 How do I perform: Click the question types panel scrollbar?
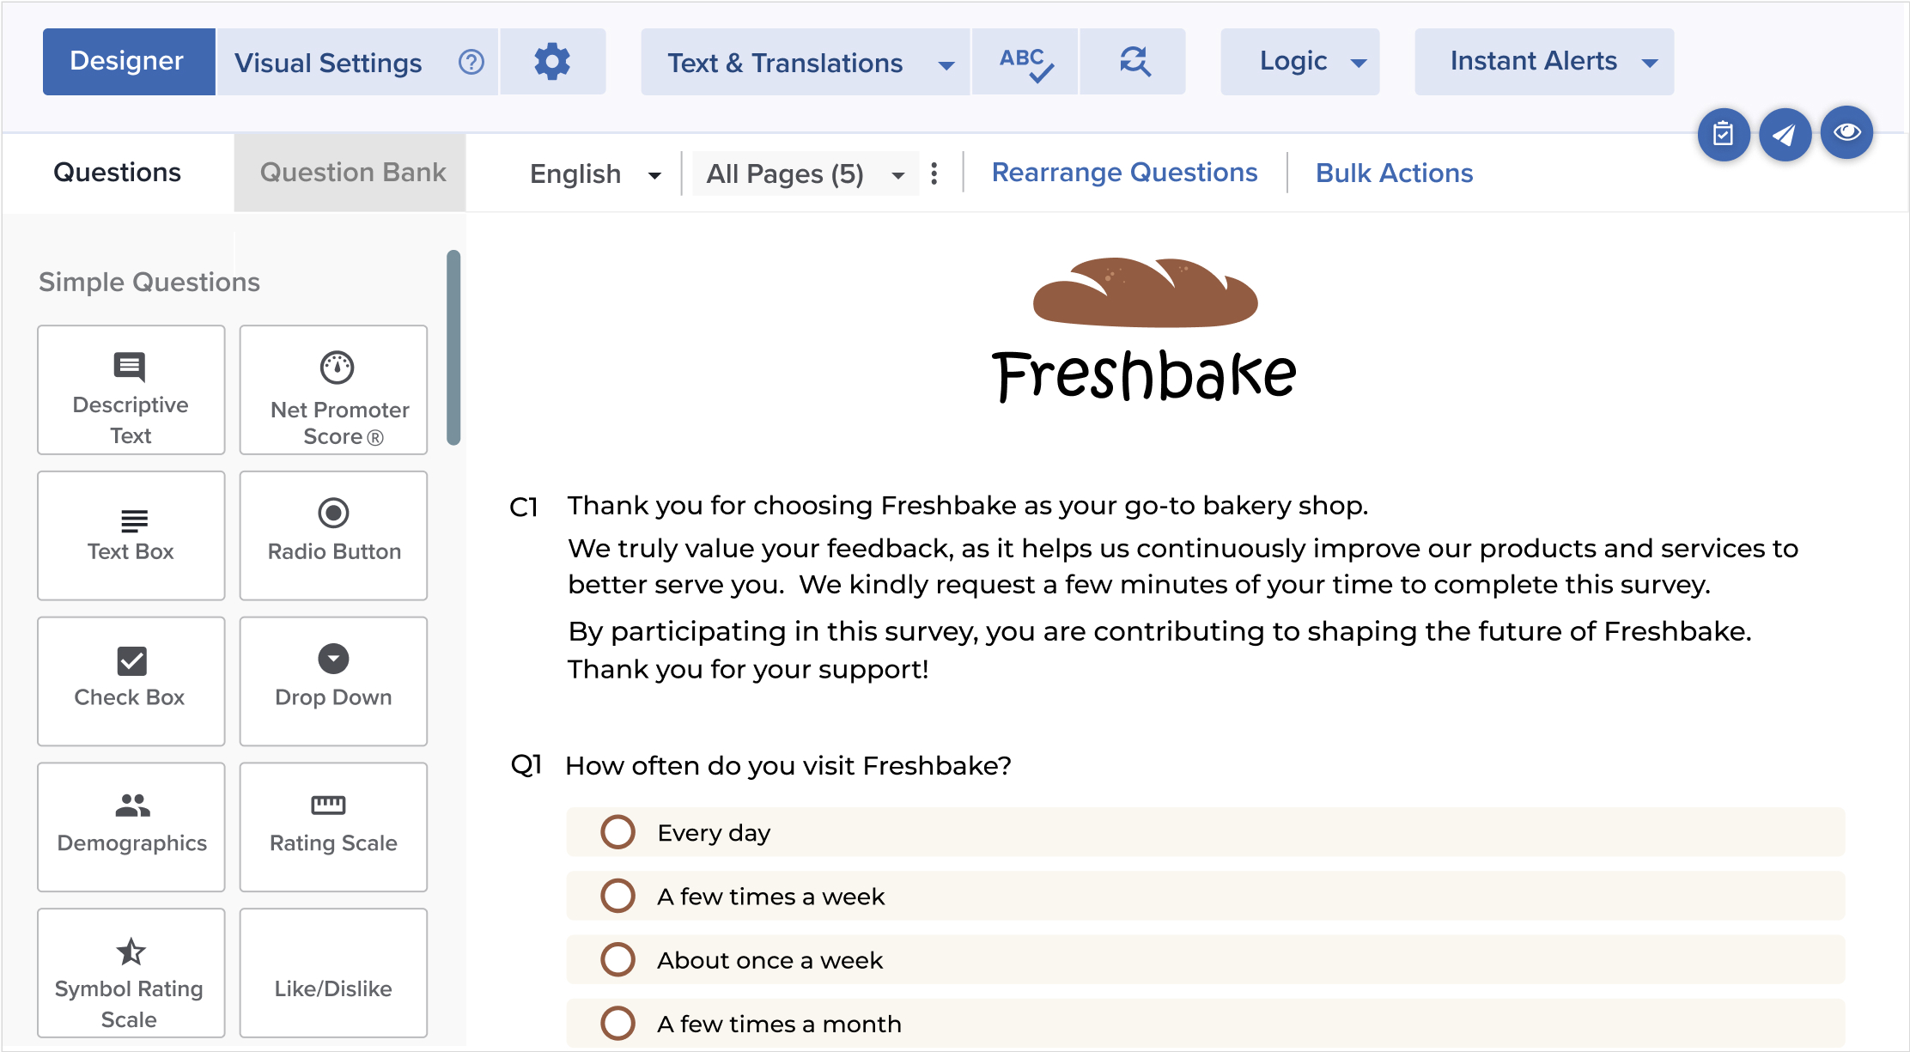click(x=453, y=347)
